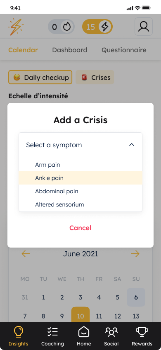Switch to the Questionnaire tab
161x350 pixels.
(x=124, y=50)
